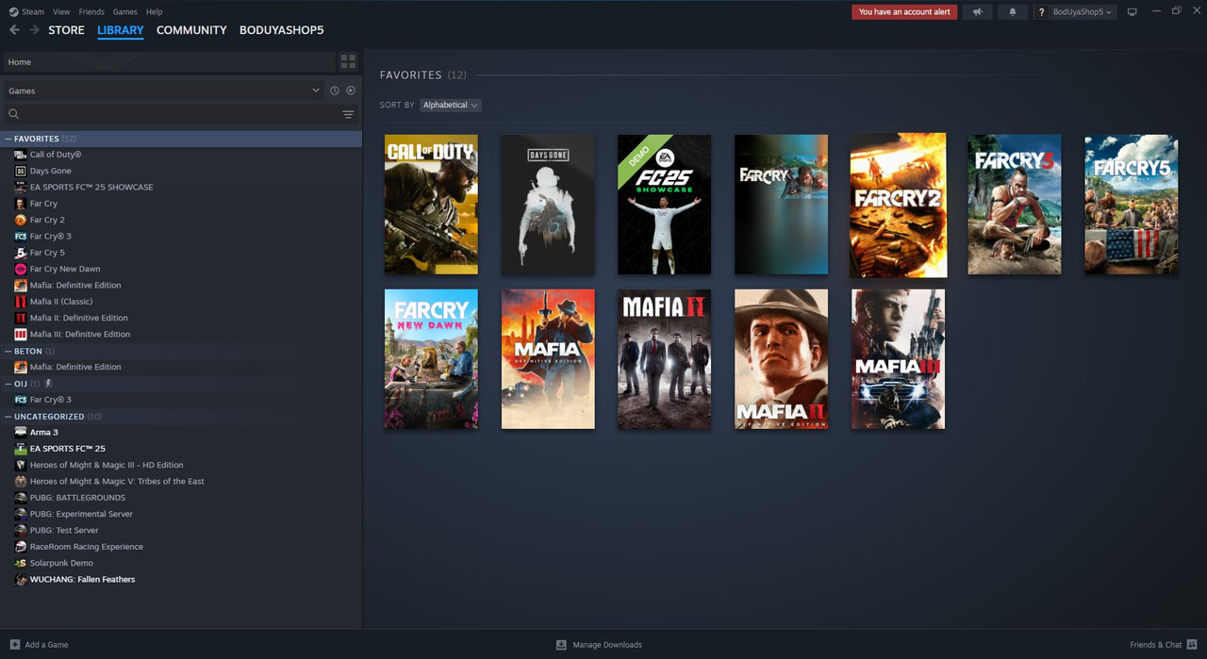Open the FC 25 Showcase cover thumbnail
This screenshot has width=1207, height=659.
665,205
